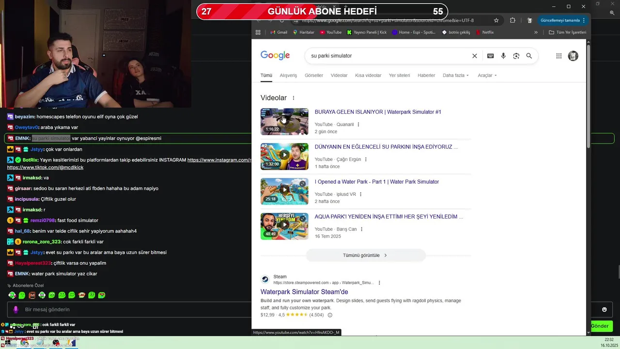Viewport: 620px width, 349px height.
Task: Play the 48:49 video thumbnail
Action: coord(284,226)
